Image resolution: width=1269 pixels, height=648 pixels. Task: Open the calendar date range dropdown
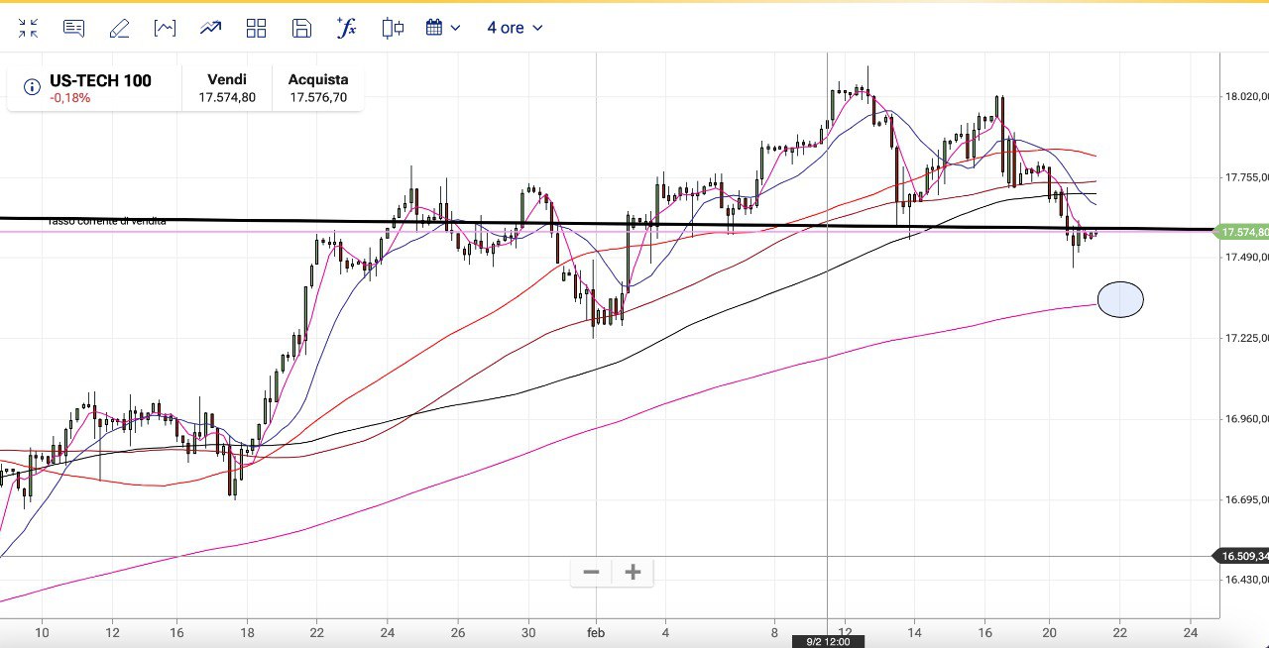tap(443, 28)
